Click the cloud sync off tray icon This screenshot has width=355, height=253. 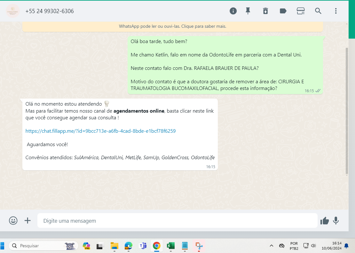282,246
